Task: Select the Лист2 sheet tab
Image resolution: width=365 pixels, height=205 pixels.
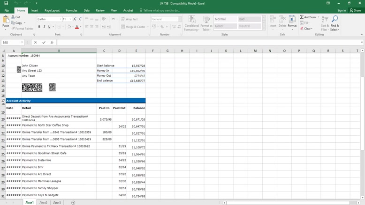Action: [43, 203]
